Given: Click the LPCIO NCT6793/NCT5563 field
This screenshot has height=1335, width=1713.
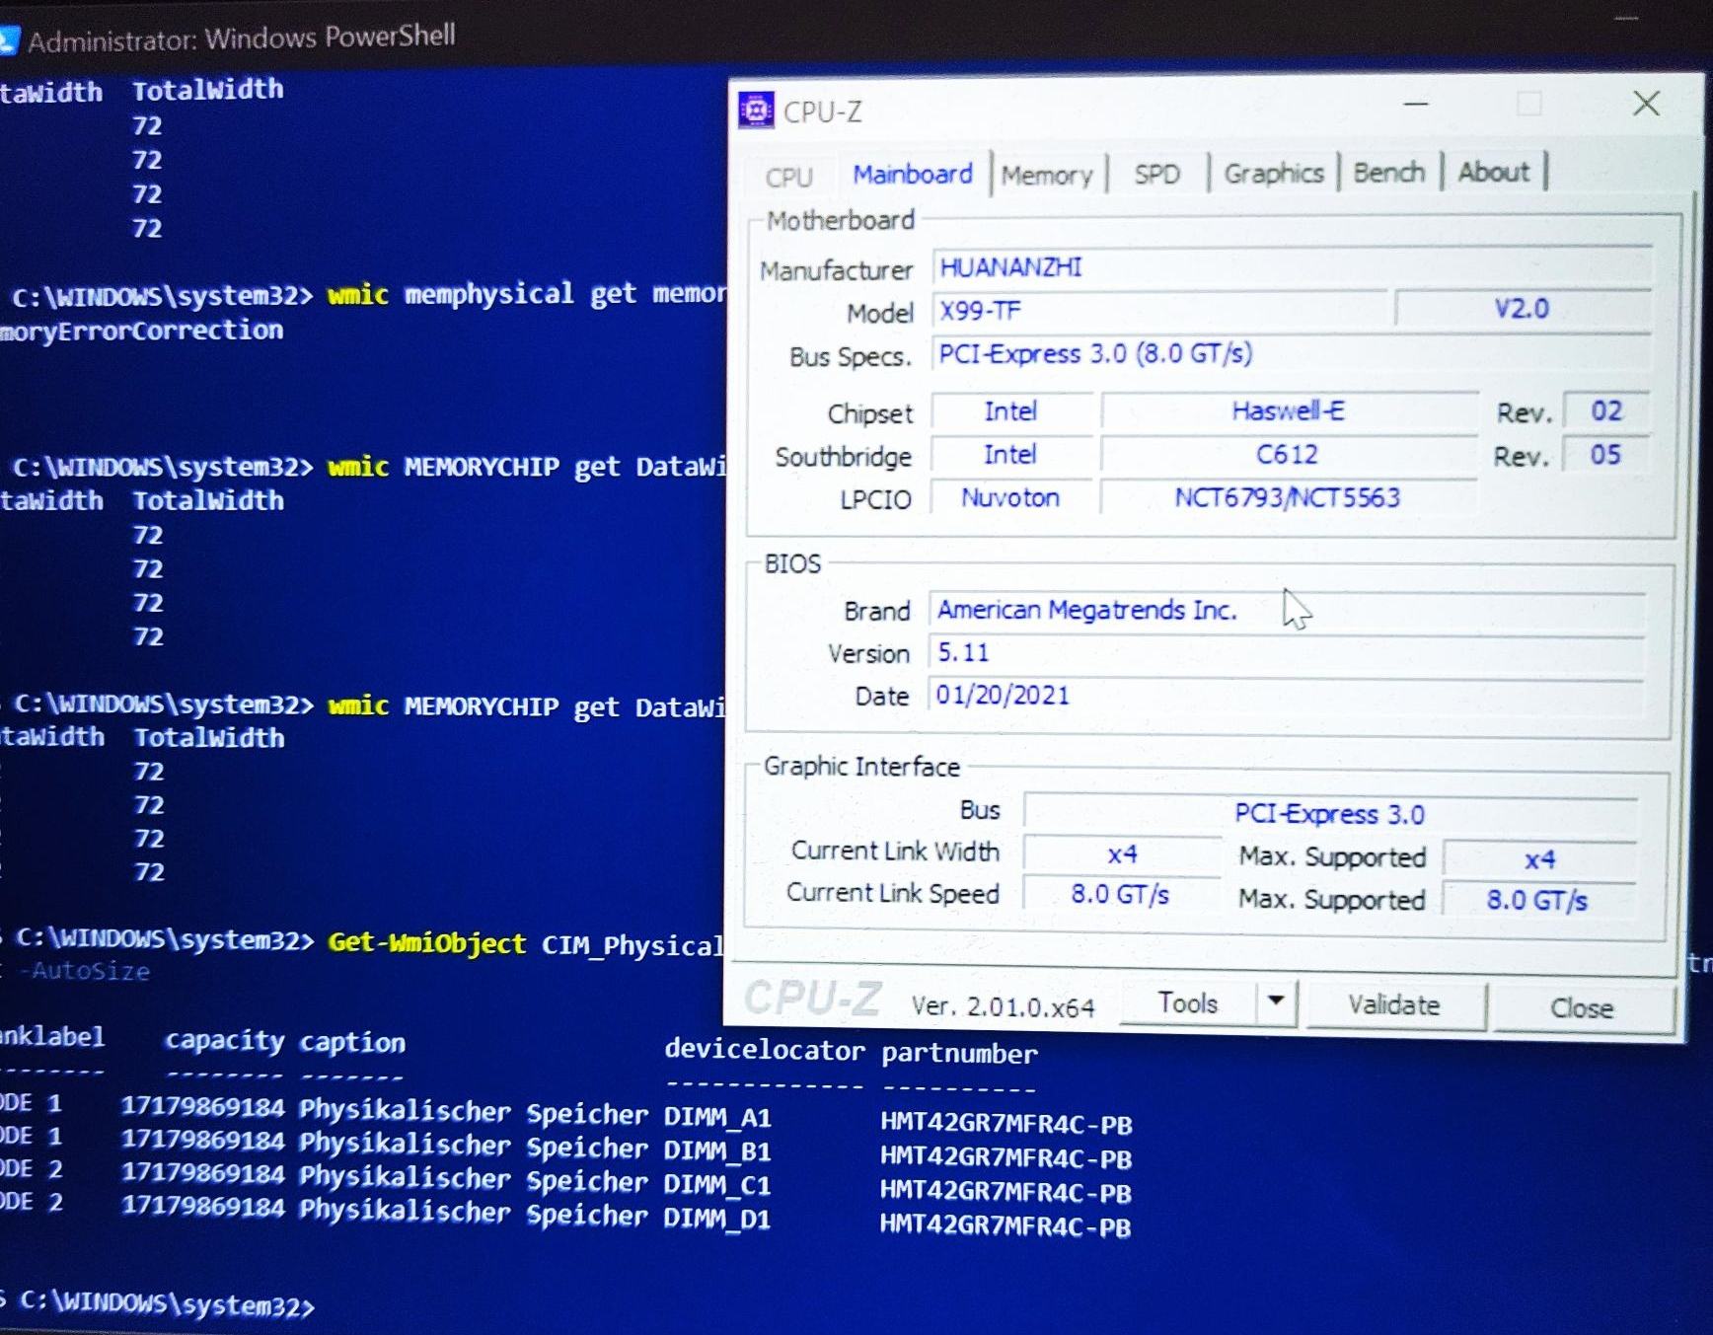Looking at the screenshot, I should 1288,497.
